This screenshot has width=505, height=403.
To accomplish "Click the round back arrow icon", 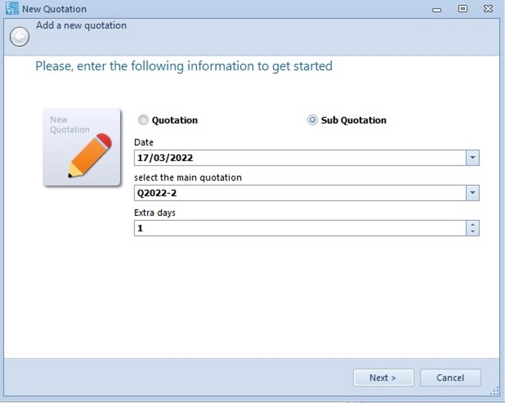I will (19, 37).
